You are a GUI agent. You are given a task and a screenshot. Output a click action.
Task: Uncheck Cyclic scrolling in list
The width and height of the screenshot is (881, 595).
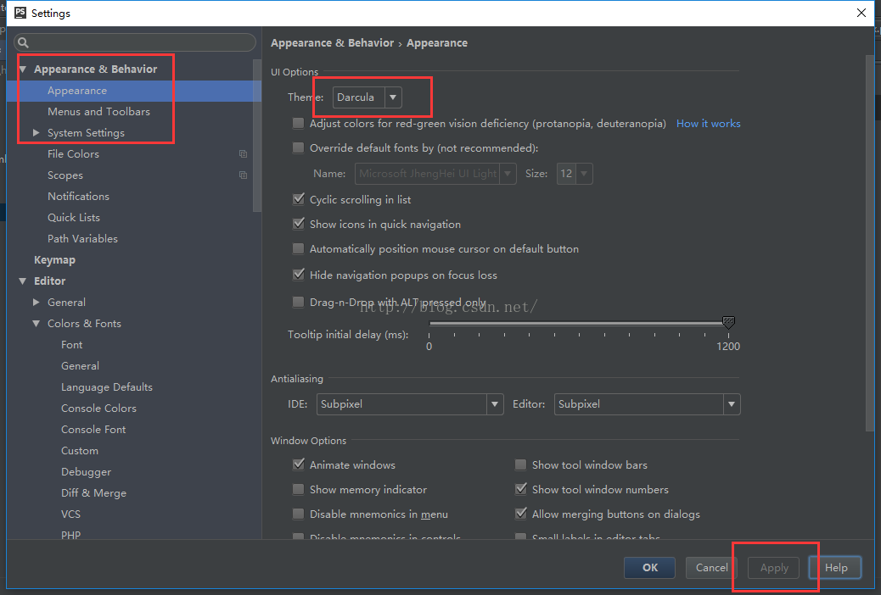point(299,200)
